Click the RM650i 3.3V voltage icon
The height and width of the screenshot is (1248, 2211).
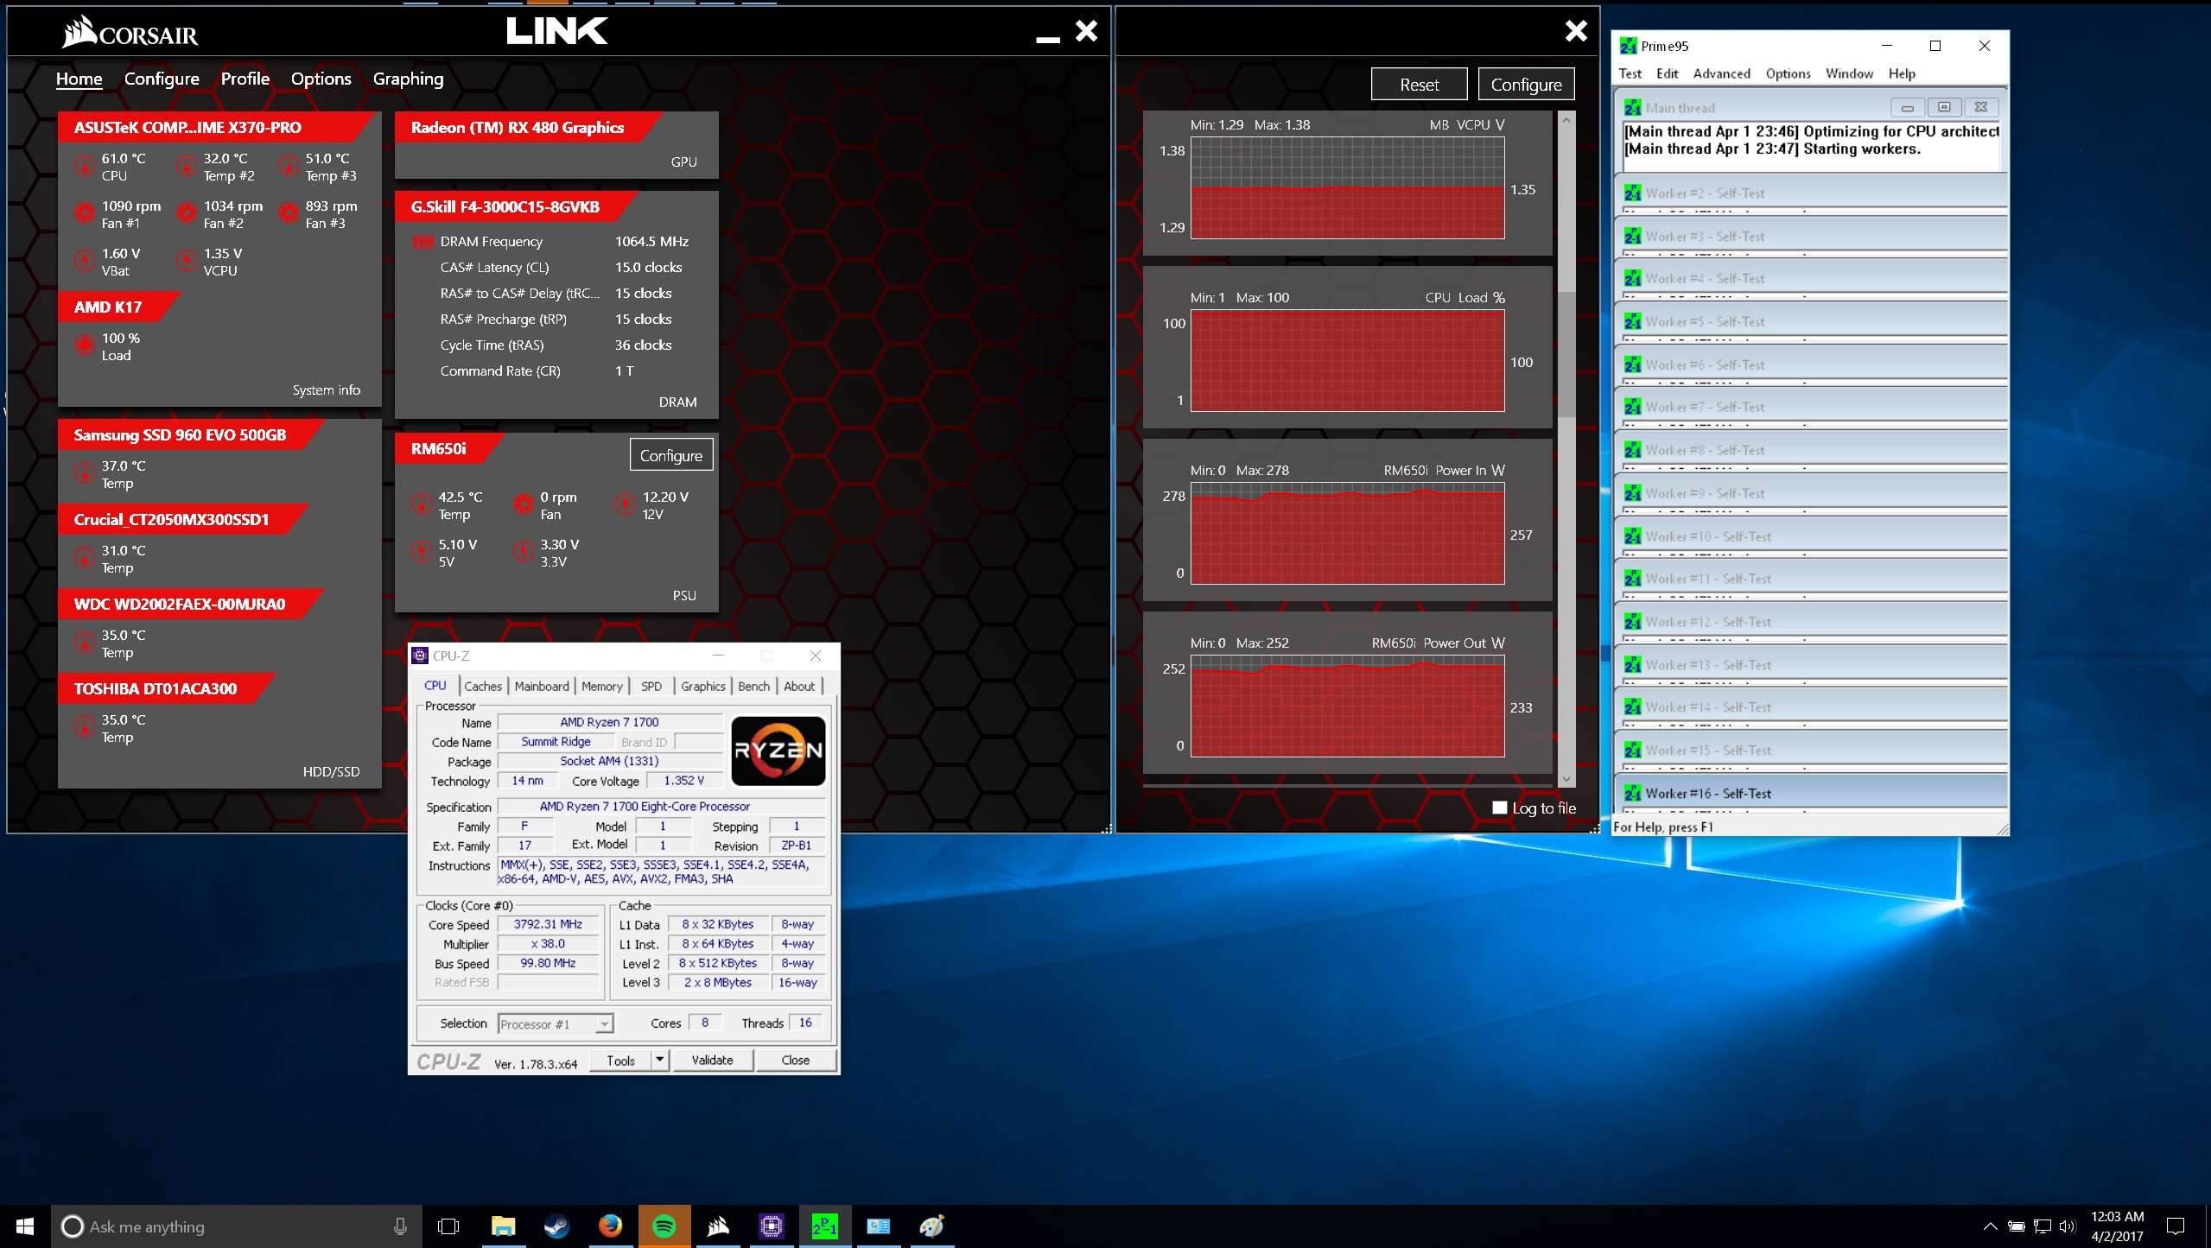pos(524,552)
